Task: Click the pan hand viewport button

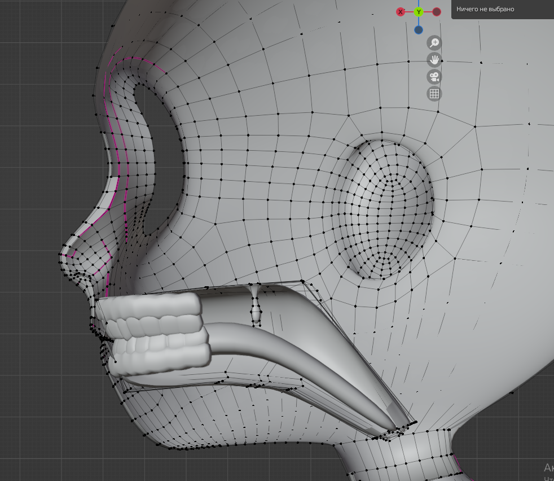Action: tap(434, 59)
